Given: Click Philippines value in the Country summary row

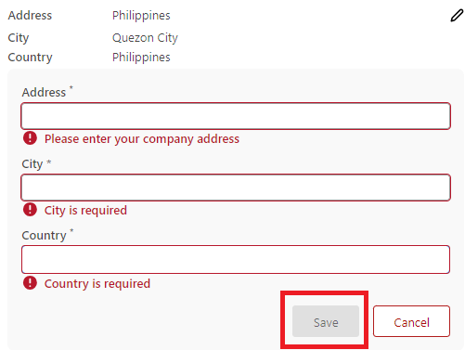Looking at the screenshot, I should 141,58.
